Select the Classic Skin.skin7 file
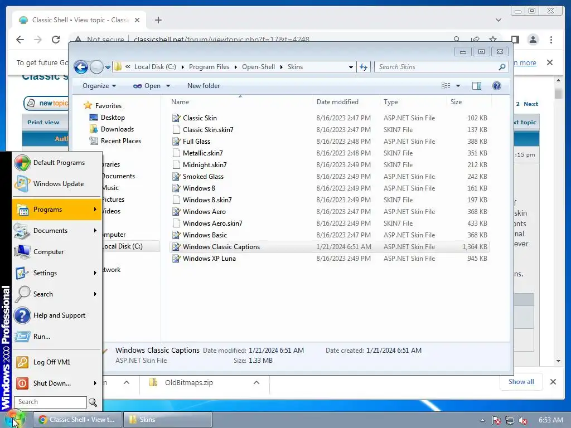 pos(208,129)
